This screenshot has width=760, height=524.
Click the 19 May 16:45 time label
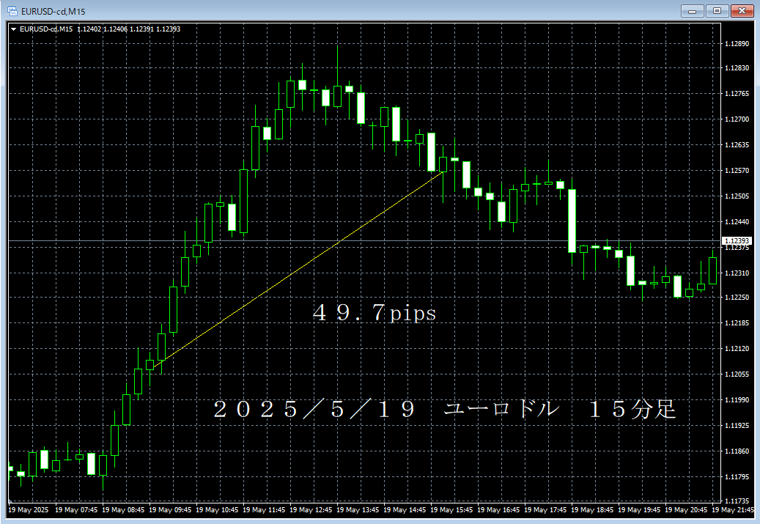tap(499, 510)
